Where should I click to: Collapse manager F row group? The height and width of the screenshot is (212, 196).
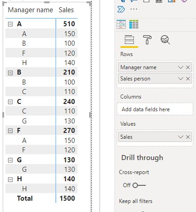(10, 131)
